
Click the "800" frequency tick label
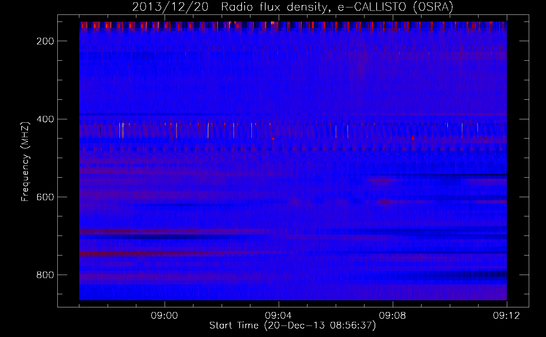[x=45, y=275]
